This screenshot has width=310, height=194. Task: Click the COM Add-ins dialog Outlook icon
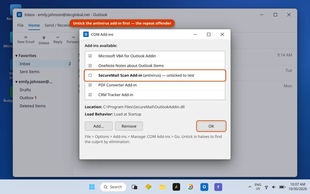[x=86, y=34]
